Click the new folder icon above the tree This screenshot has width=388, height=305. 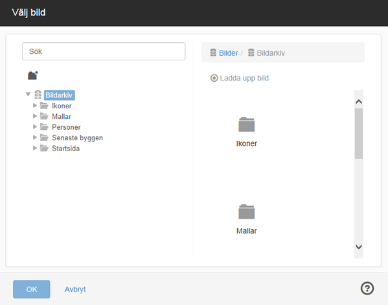[32, 75]
